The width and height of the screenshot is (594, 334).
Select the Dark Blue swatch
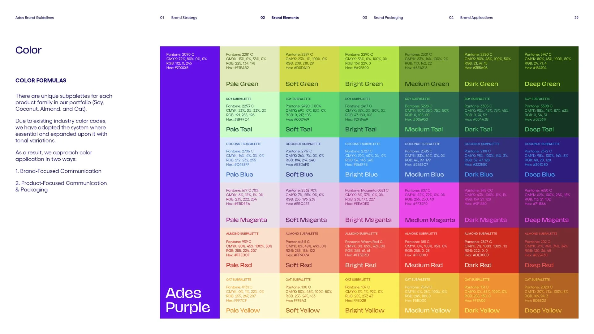pos(489,160)
